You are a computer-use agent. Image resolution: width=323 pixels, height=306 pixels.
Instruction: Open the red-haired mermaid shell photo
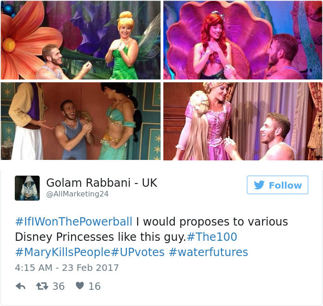[x=243, y=40]
